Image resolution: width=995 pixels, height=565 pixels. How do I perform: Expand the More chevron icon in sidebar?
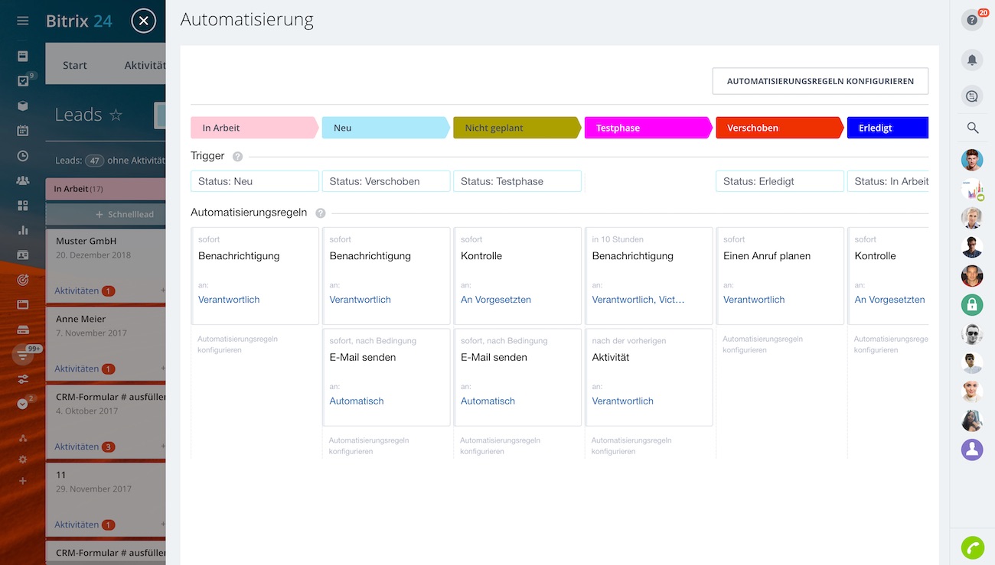point(23,404)
